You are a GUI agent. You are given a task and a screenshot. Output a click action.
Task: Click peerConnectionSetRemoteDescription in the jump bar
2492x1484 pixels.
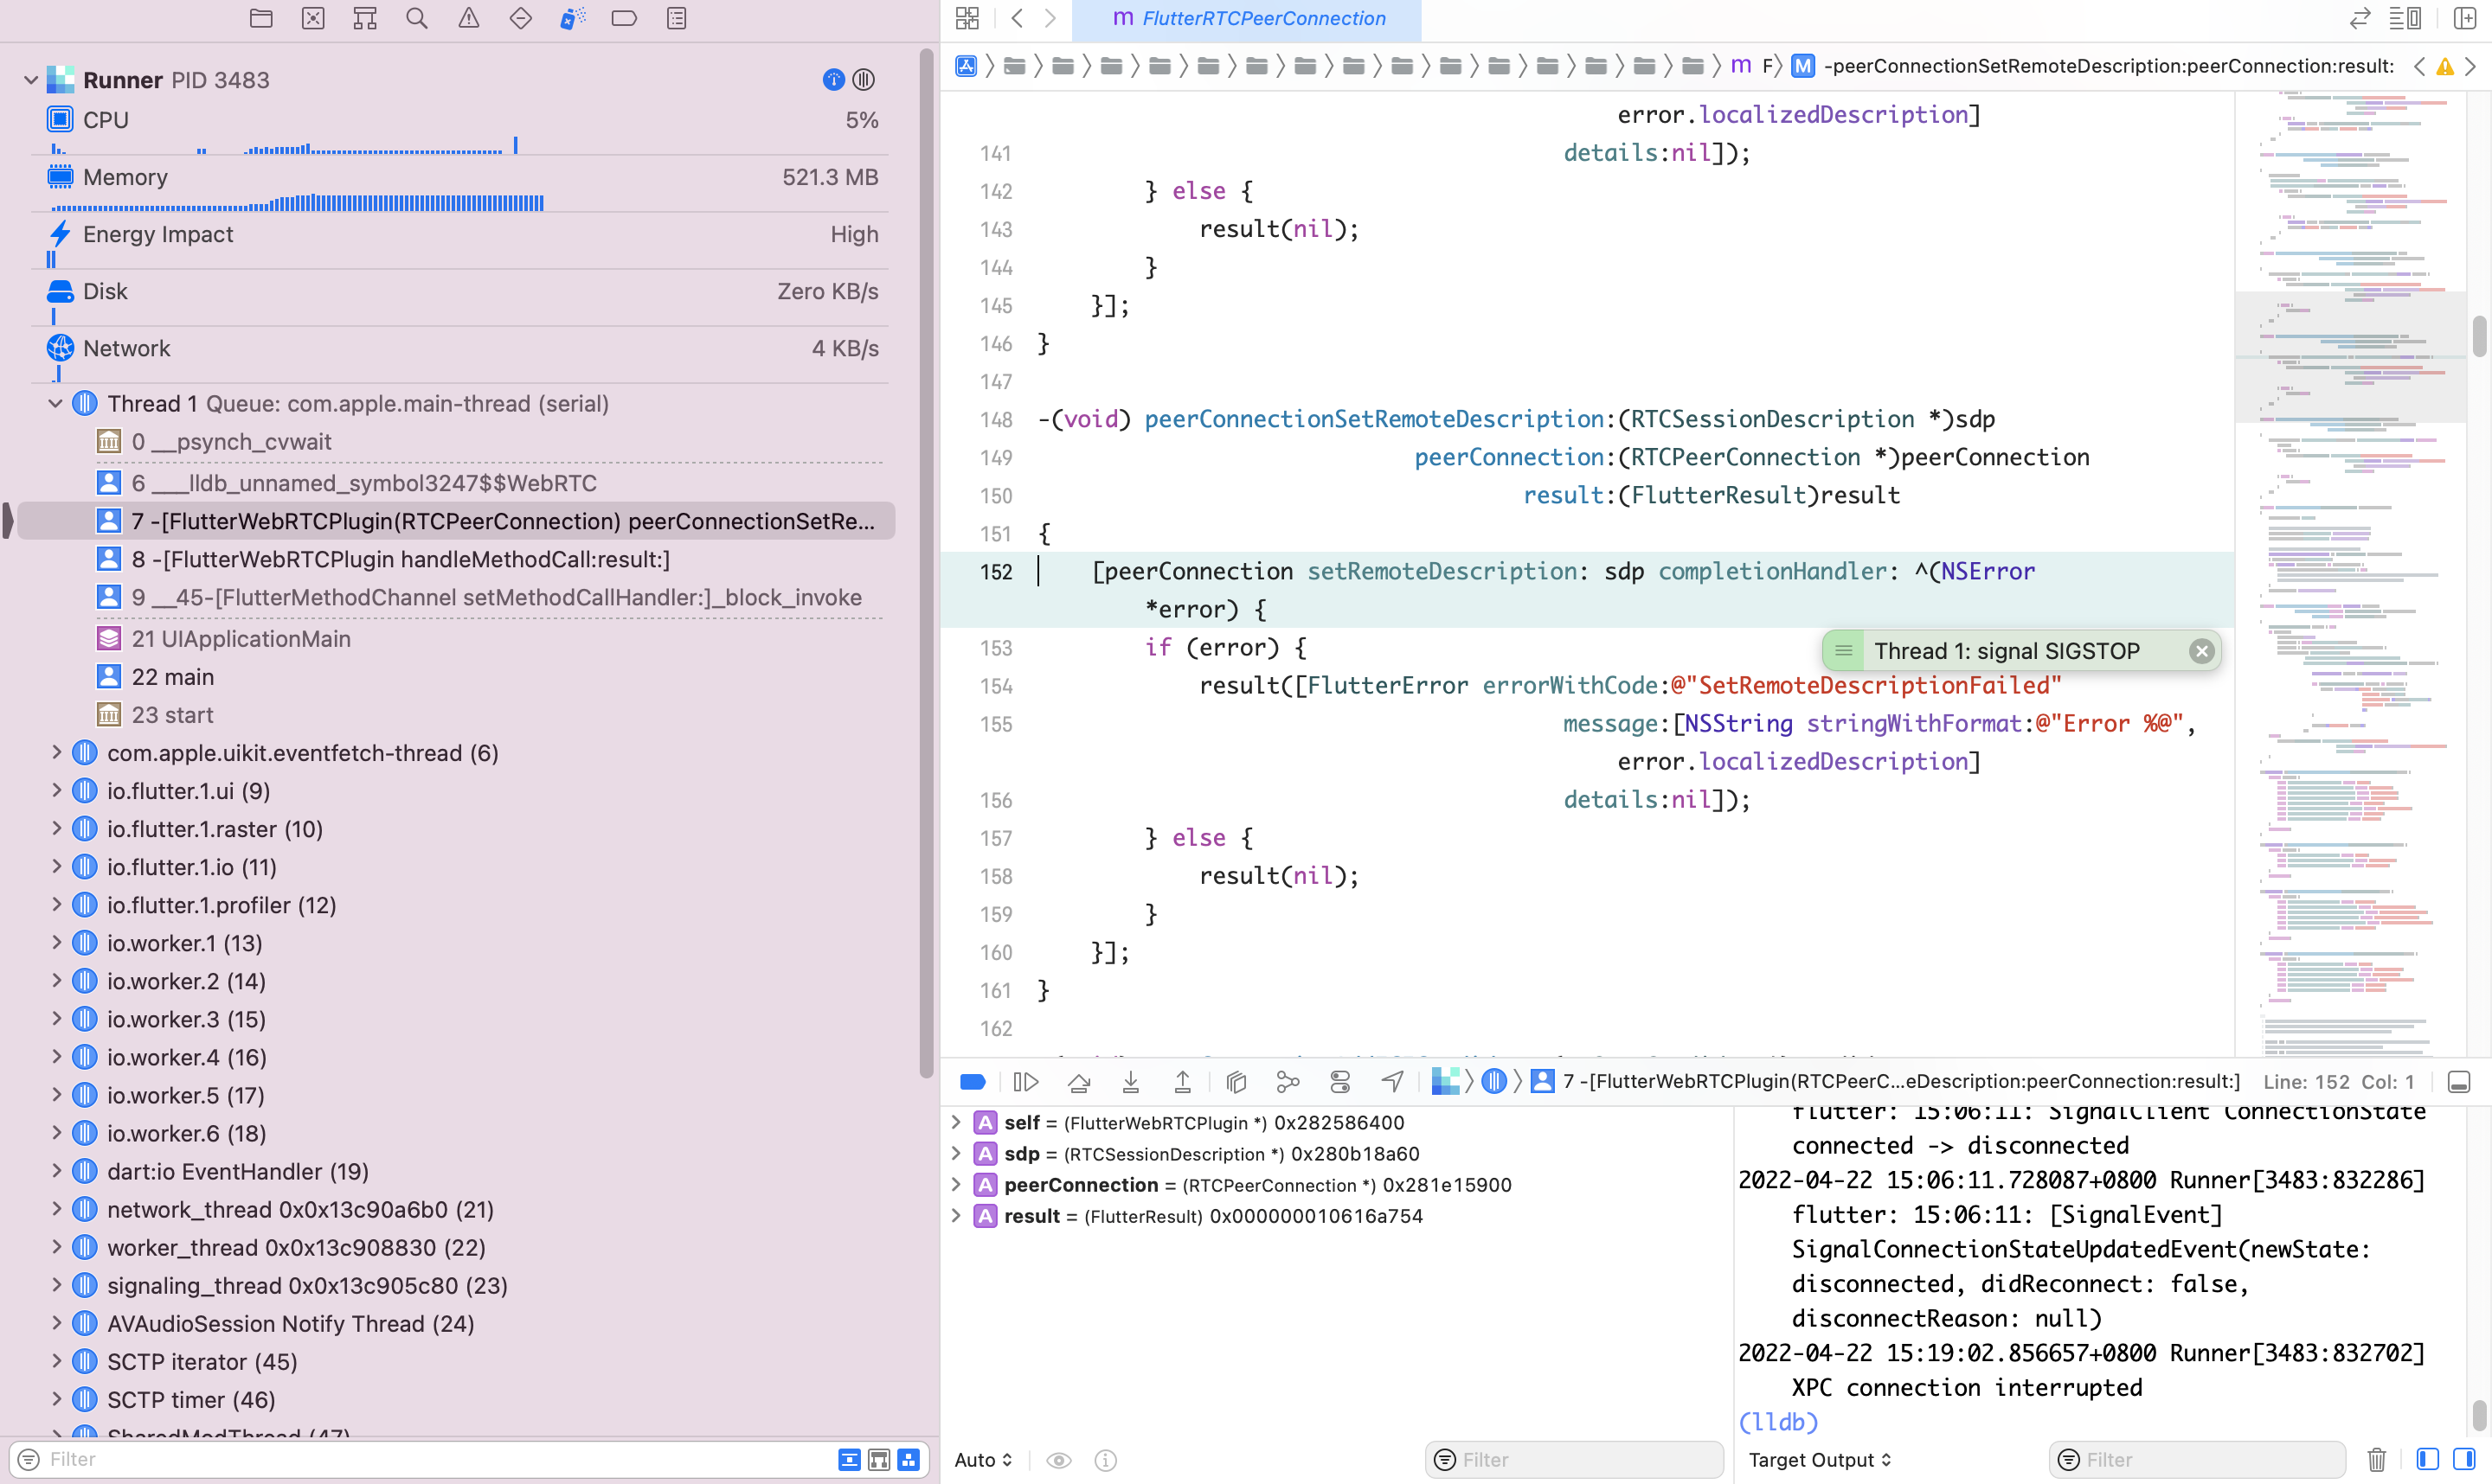pyautogui.click(x=2101, y=66)
